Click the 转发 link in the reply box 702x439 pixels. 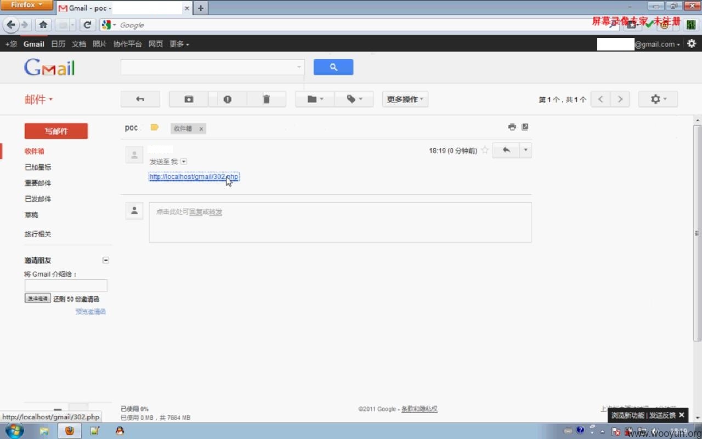[x=216, y=212]
